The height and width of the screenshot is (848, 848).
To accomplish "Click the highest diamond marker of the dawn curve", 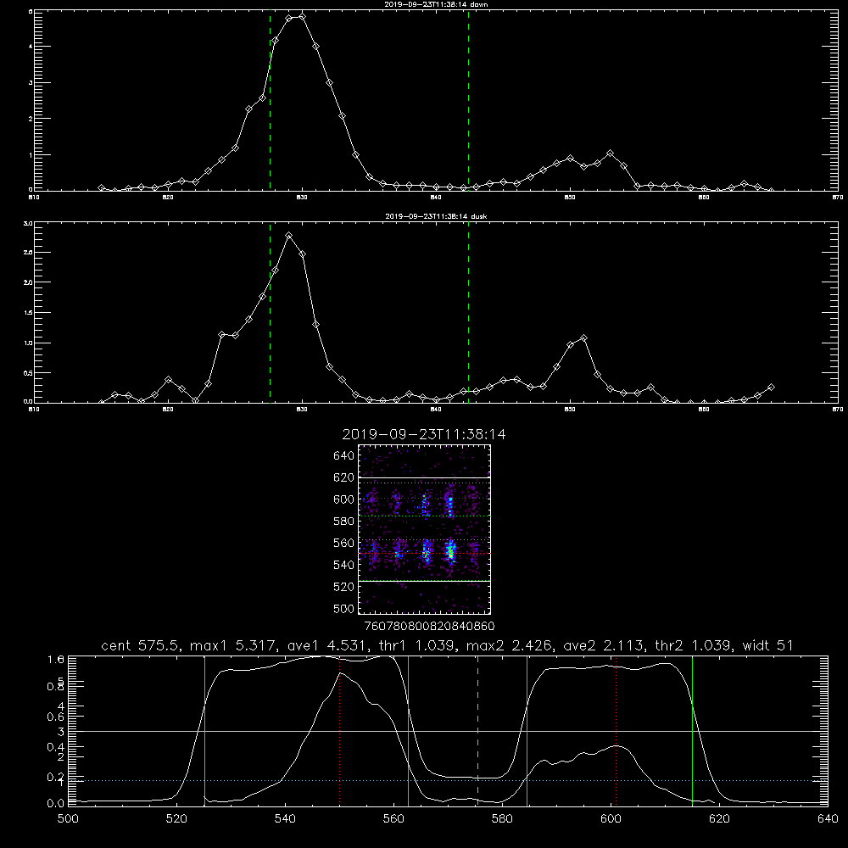I will [x=303, y=17].
